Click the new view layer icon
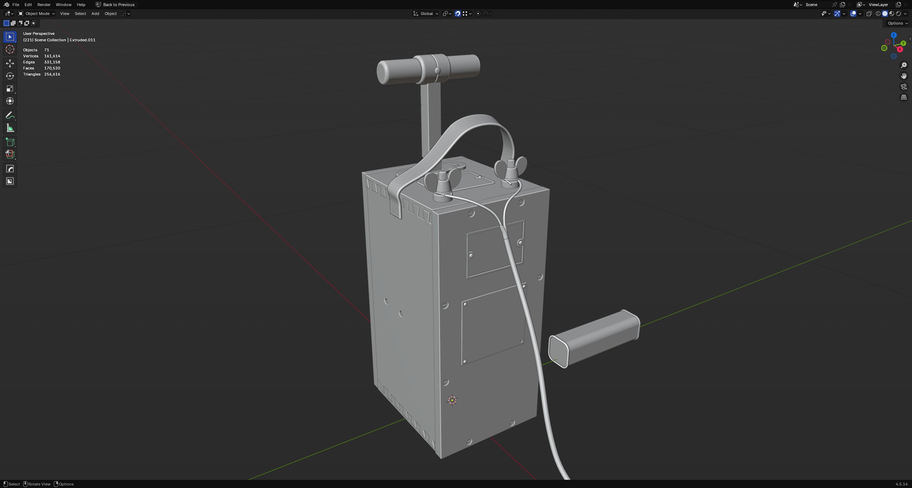This screenshot has width=912, height=488. tap(898, 5)
